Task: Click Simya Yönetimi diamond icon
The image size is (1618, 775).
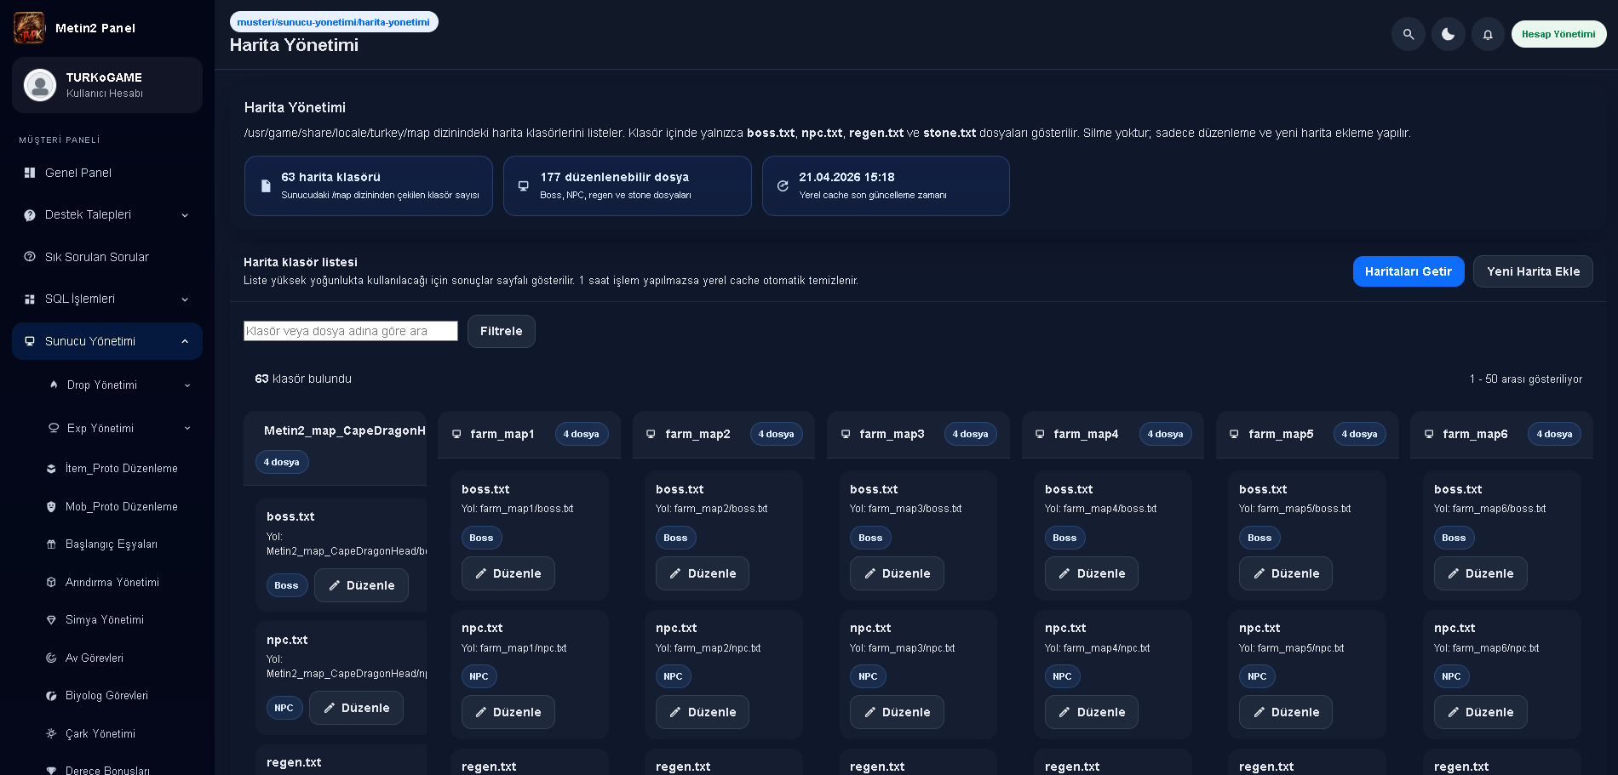Action: 51,620
